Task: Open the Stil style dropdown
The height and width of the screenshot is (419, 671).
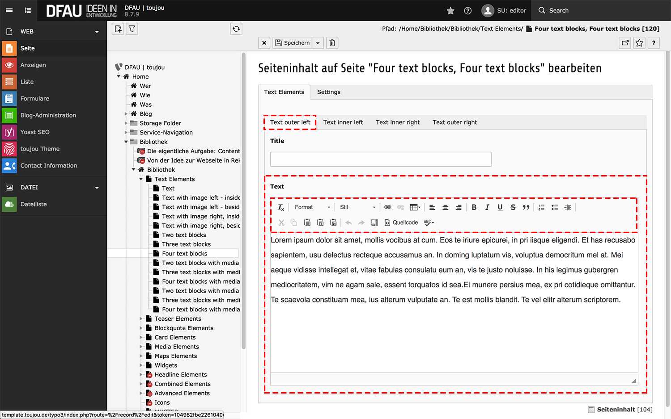Action: [x=357, y=207]
